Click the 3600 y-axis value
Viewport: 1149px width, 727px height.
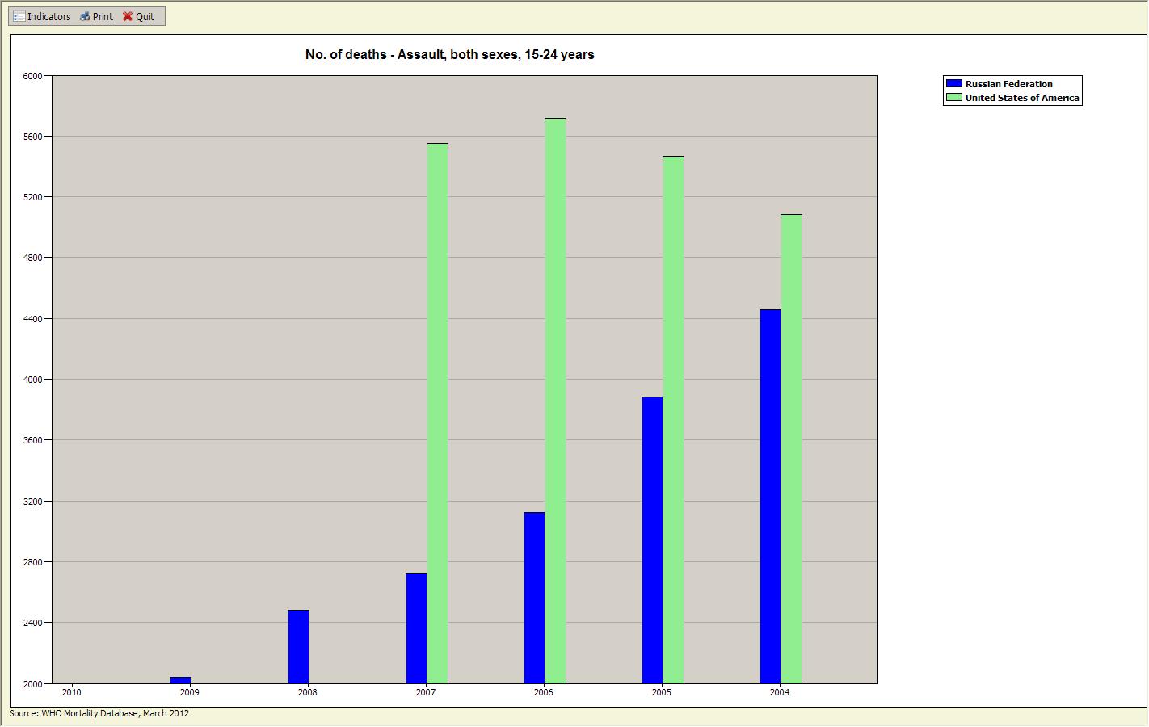click(x=32, y=441)
